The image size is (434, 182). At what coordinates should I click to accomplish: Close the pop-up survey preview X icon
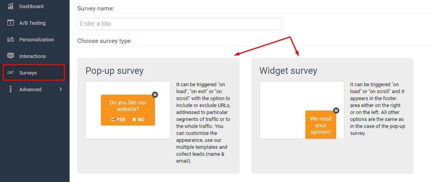155,95
